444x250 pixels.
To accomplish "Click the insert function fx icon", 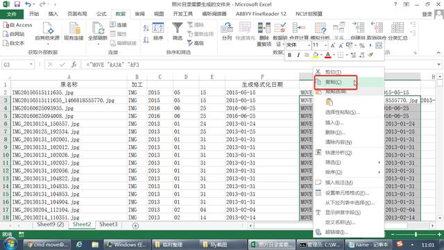I will (x=74, y=65).
